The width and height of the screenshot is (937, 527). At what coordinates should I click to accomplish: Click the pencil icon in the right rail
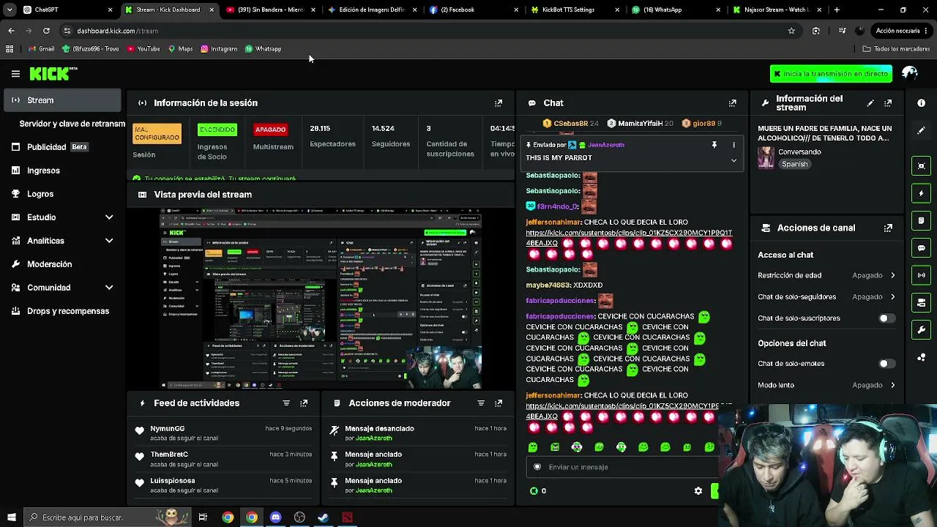[922, 130]
